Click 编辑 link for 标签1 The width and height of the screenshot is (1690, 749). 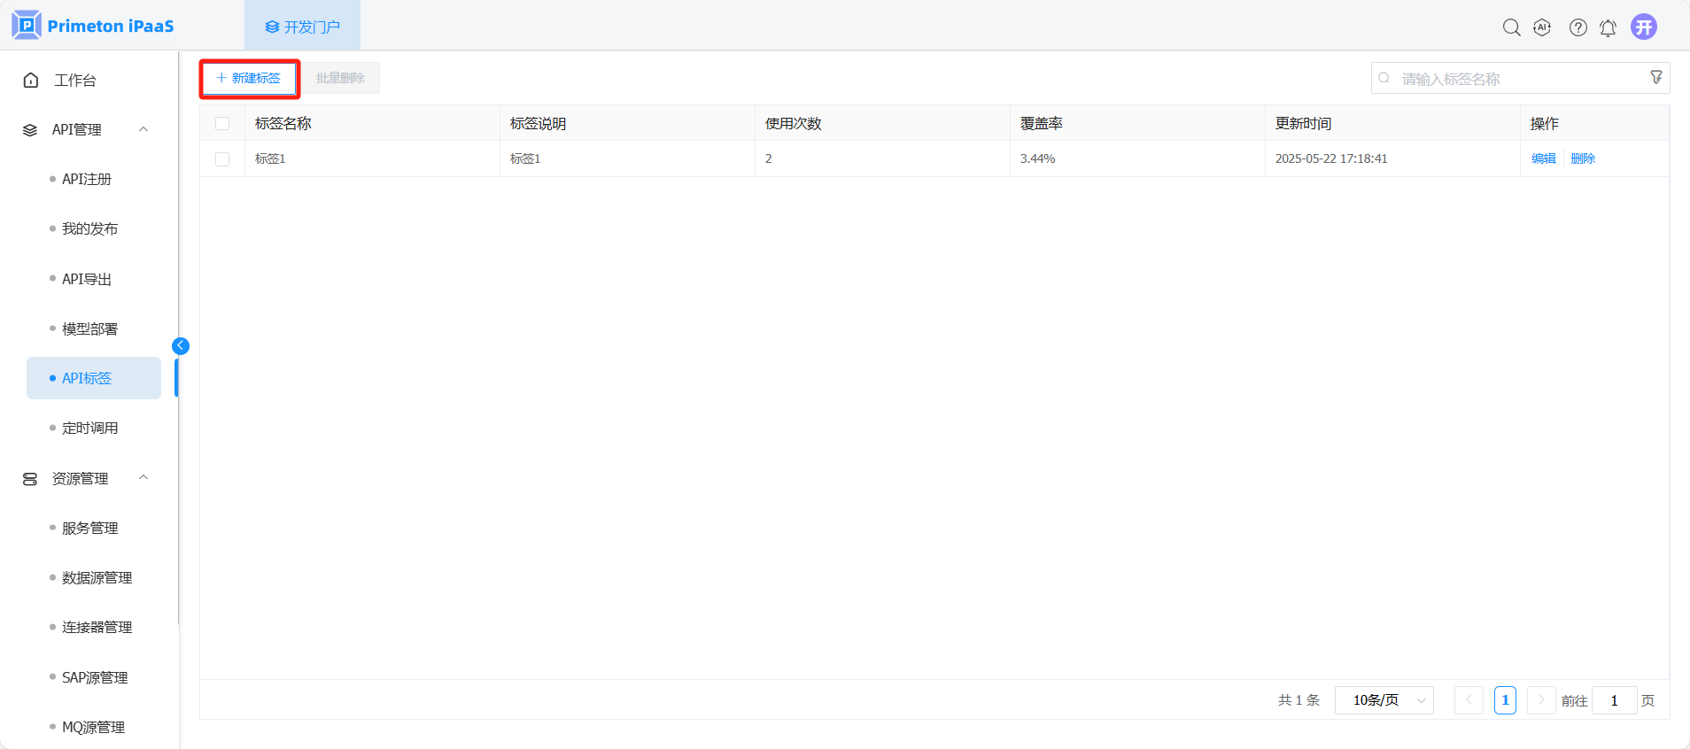[1543, 158]
